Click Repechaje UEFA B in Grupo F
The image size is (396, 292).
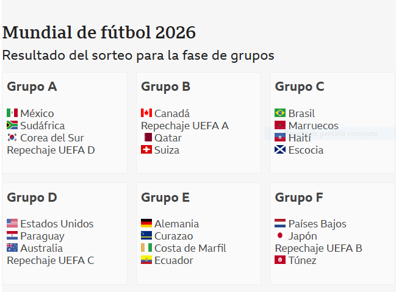[x=319, y=248]
